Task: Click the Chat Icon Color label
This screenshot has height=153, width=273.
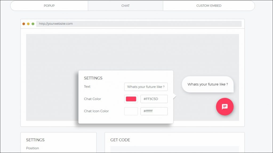Action: [96, 111]
